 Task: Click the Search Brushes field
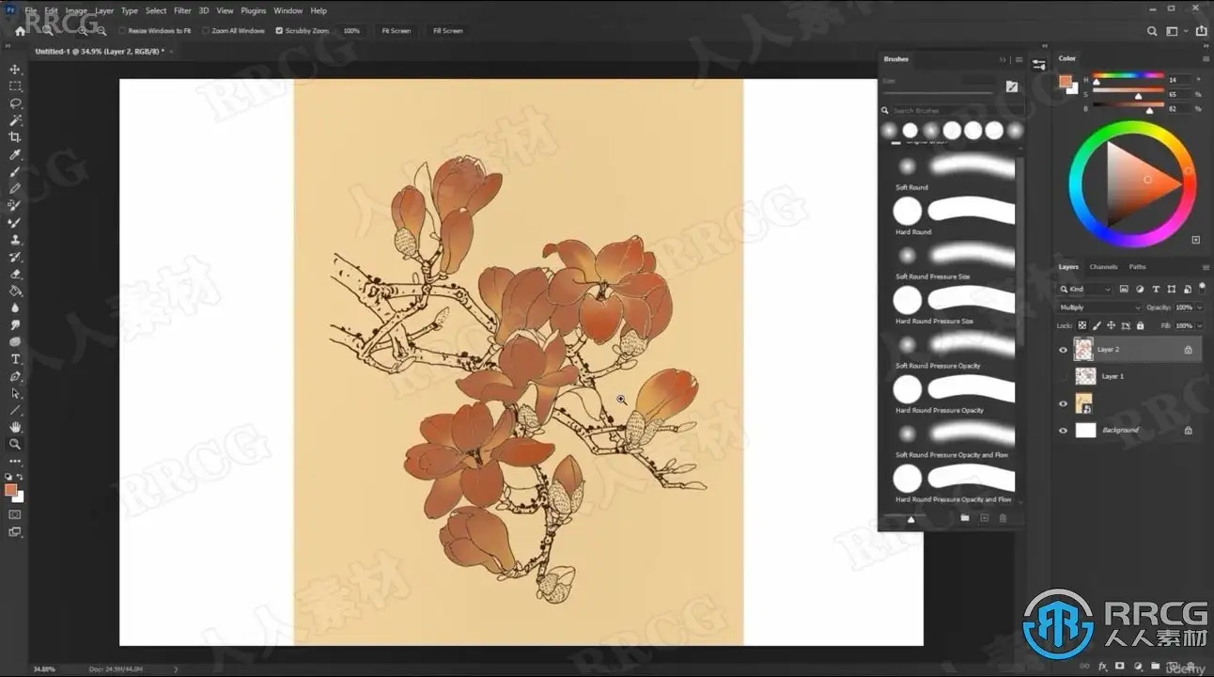click(x=953, y=111)
